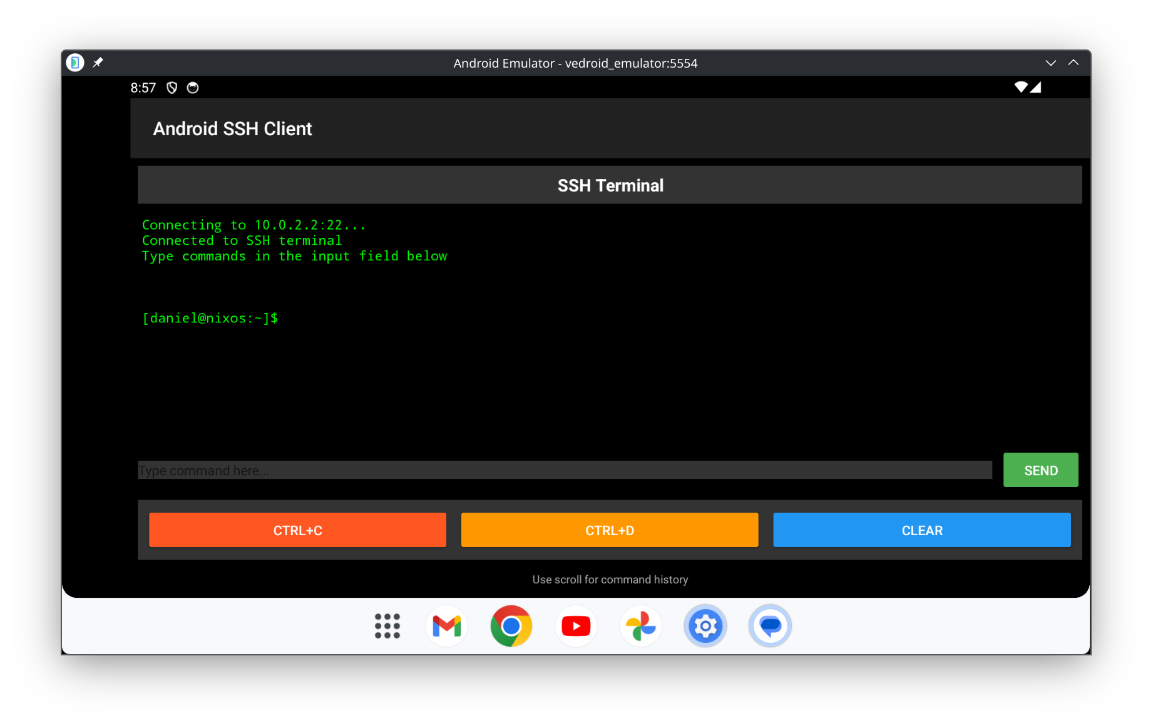
Task: Open Google Photos from the dock
Action: pyautogui.click(x=640, y=626)
